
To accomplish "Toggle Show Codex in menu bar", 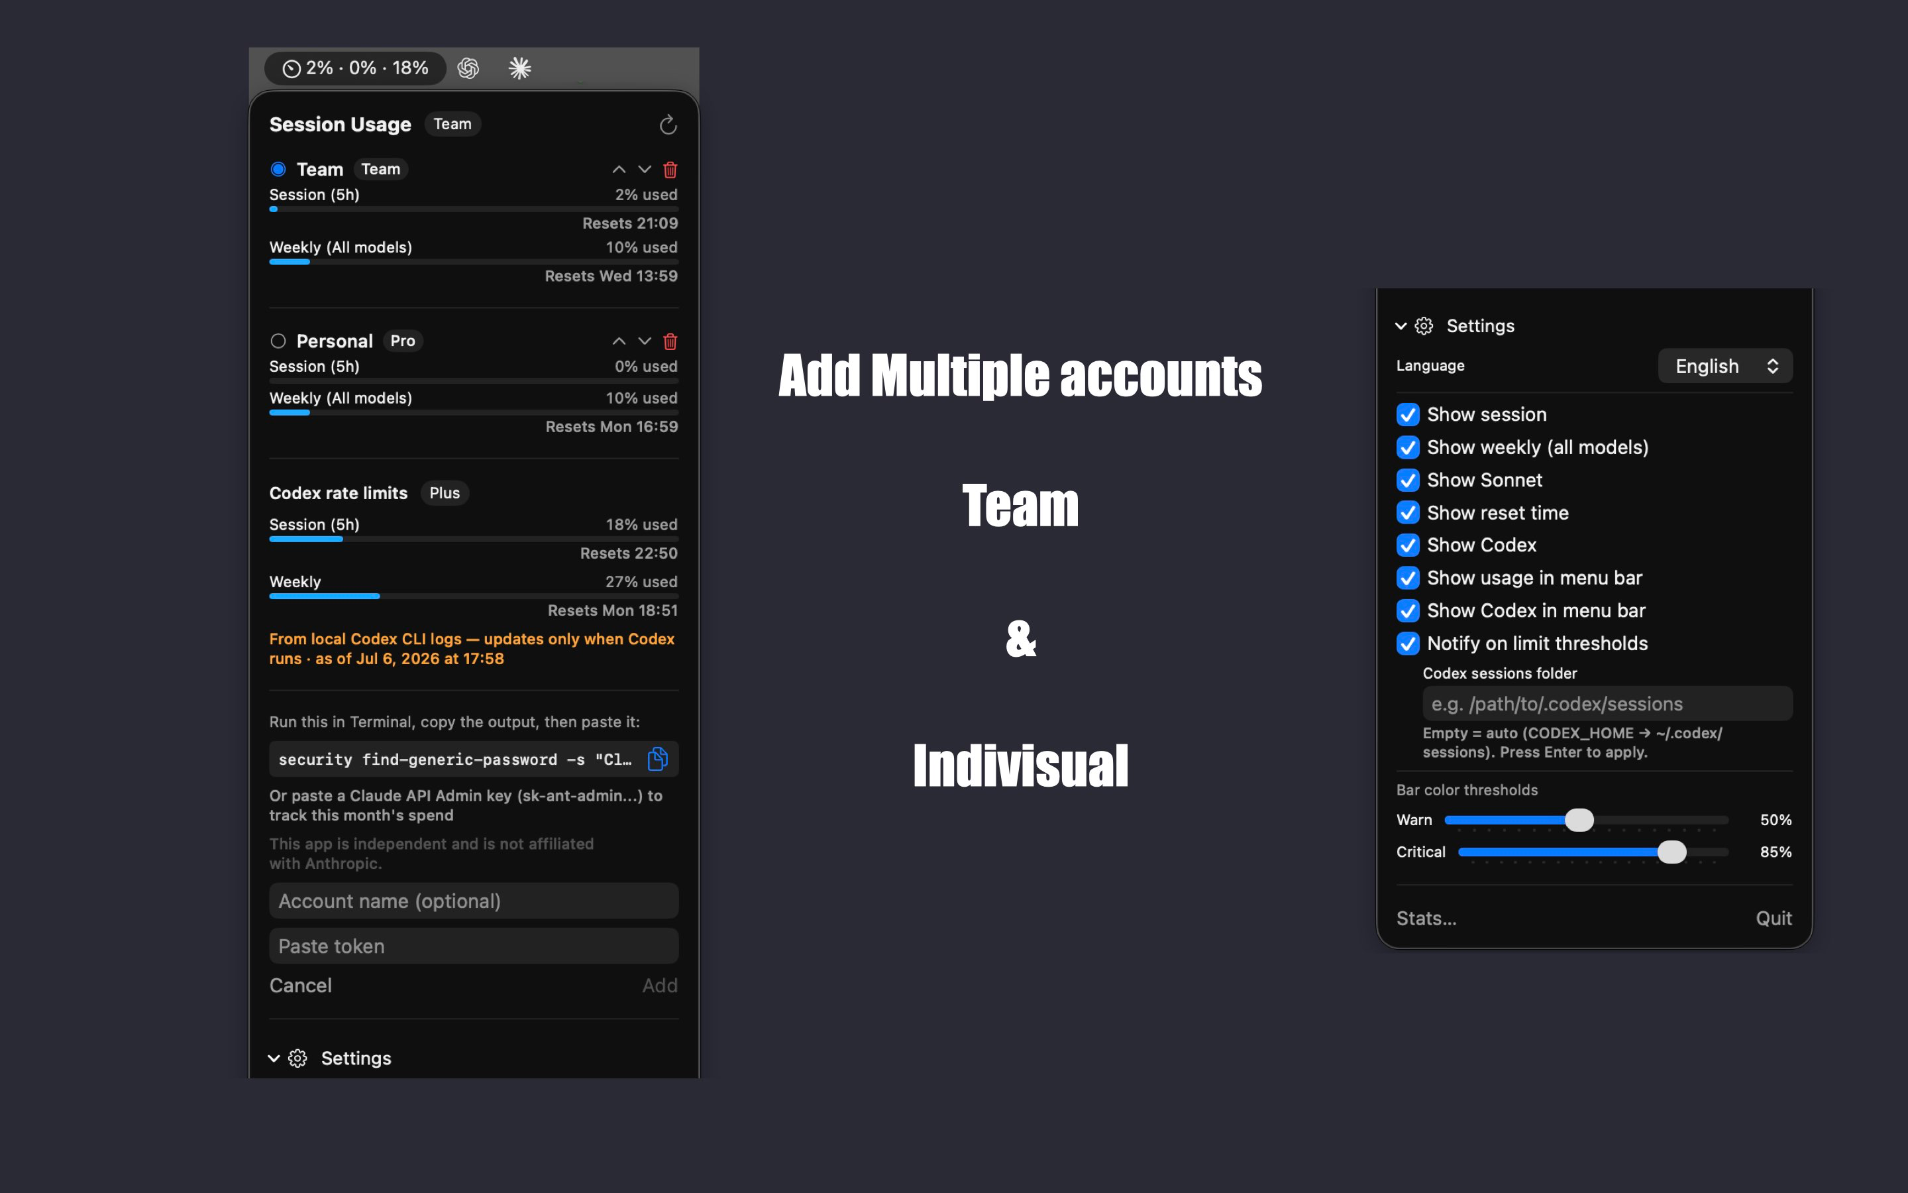I will 1408,610.
